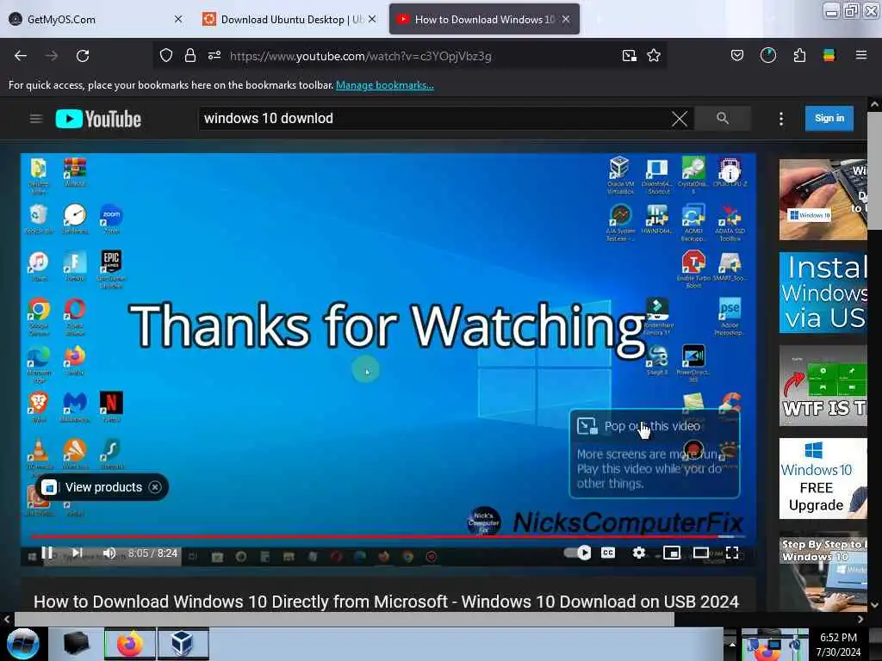Open the Windows Start orb
This screenshot has width=882, height=661.
click(23, 644)
